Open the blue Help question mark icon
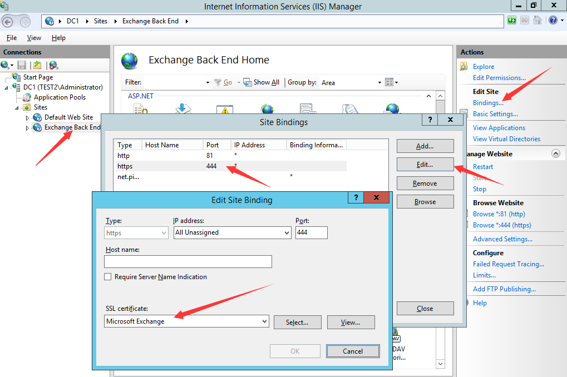This screenshot has width=567, height=377. click(553, 20)
